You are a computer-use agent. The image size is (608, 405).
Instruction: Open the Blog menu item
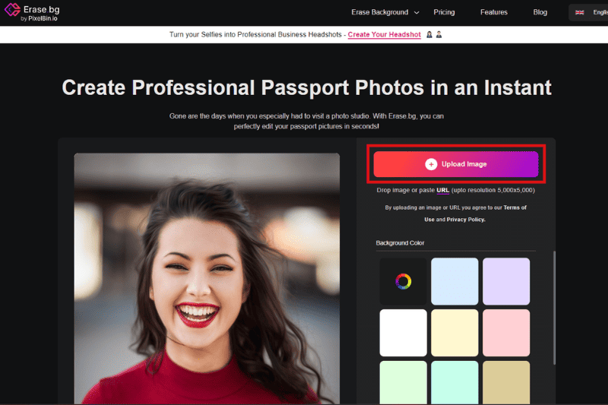[540, 12]
